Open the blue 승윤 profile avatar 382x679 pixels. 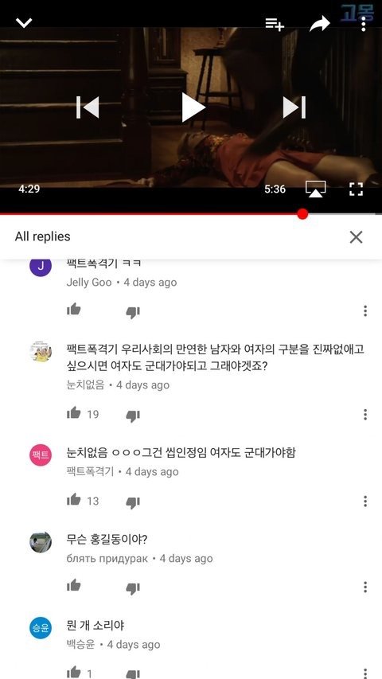[x=41, y=628]
